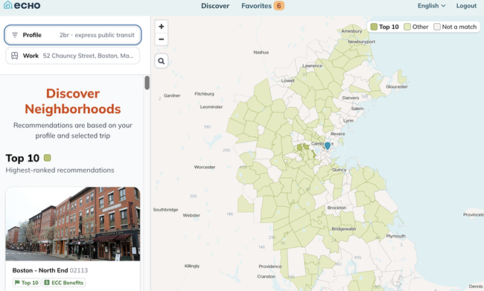Click the Bridgewater label on the map

tap(344, 229)
